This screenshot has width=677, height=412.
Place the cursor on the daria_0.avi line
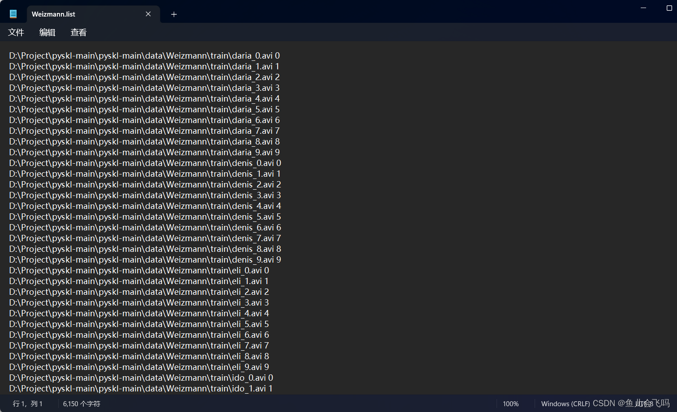click(143, 55)
